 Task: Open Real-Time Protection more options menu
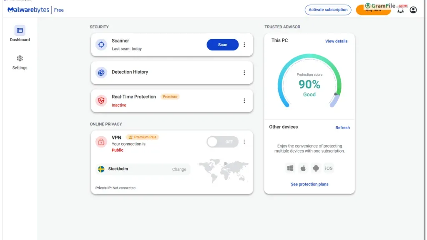[244, 101]
